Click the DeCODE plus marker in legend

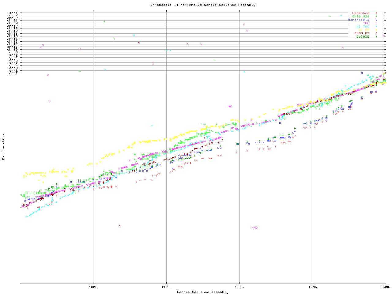click(376, 37)
